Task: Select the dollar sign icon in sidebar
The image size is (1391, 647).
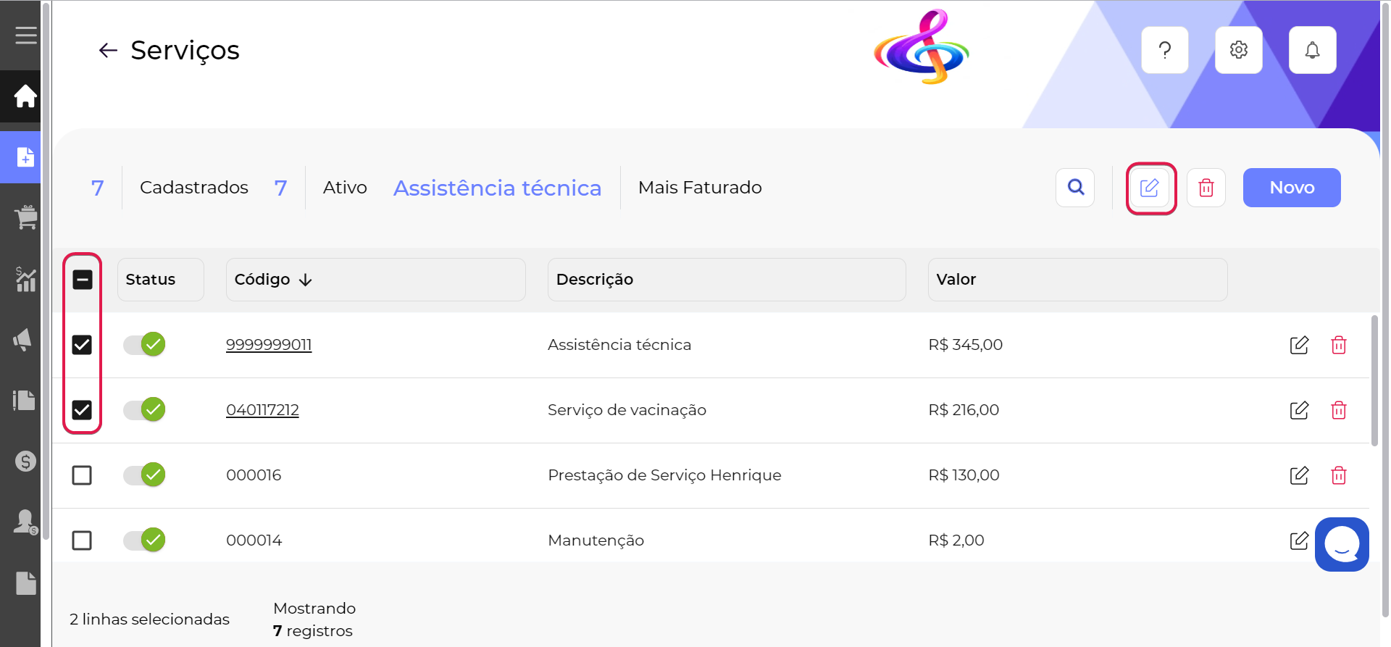Action: click(24, 460)
